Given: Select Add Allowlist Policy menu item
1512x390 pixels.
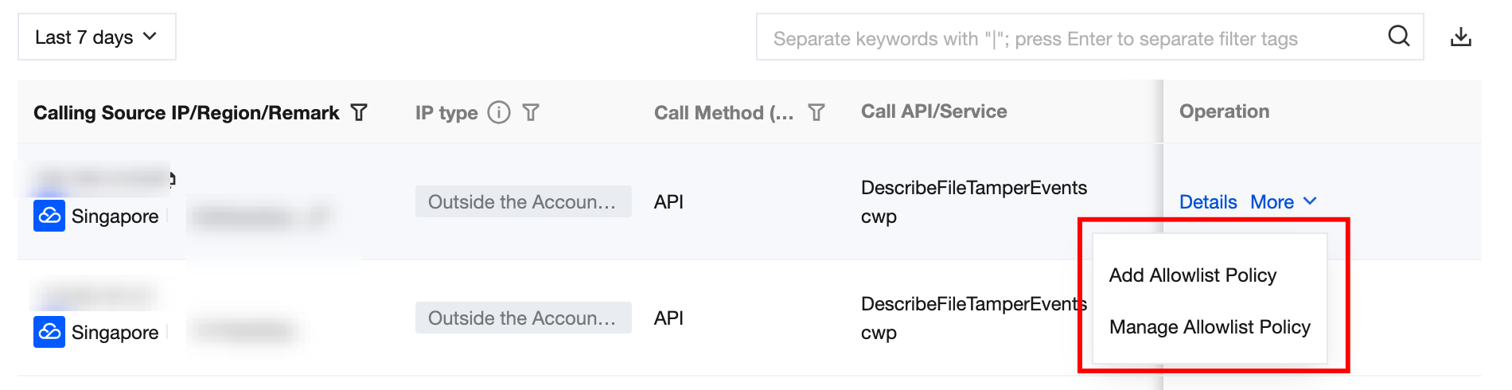Looking at the screenshot, I should 1192,275.
